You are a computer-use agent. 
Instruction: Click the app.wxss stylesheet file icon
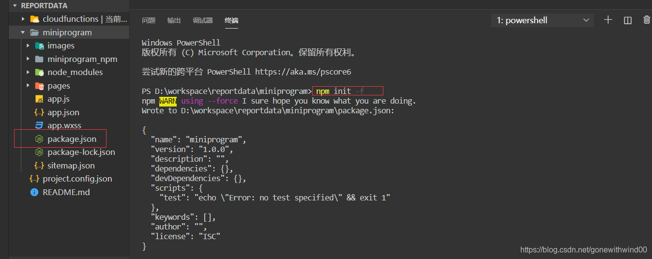[39, 125]
